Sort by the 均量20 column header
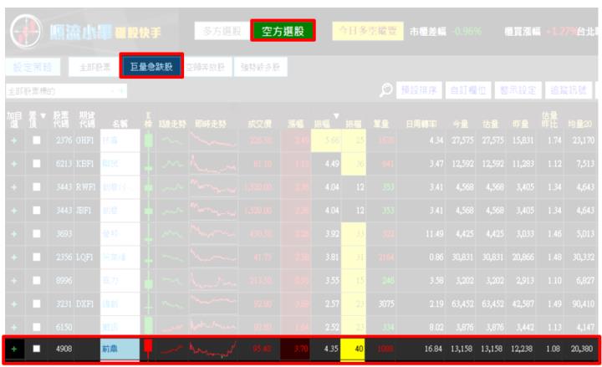602x367 pixels. pyautogui.click(x=579, y=124)
